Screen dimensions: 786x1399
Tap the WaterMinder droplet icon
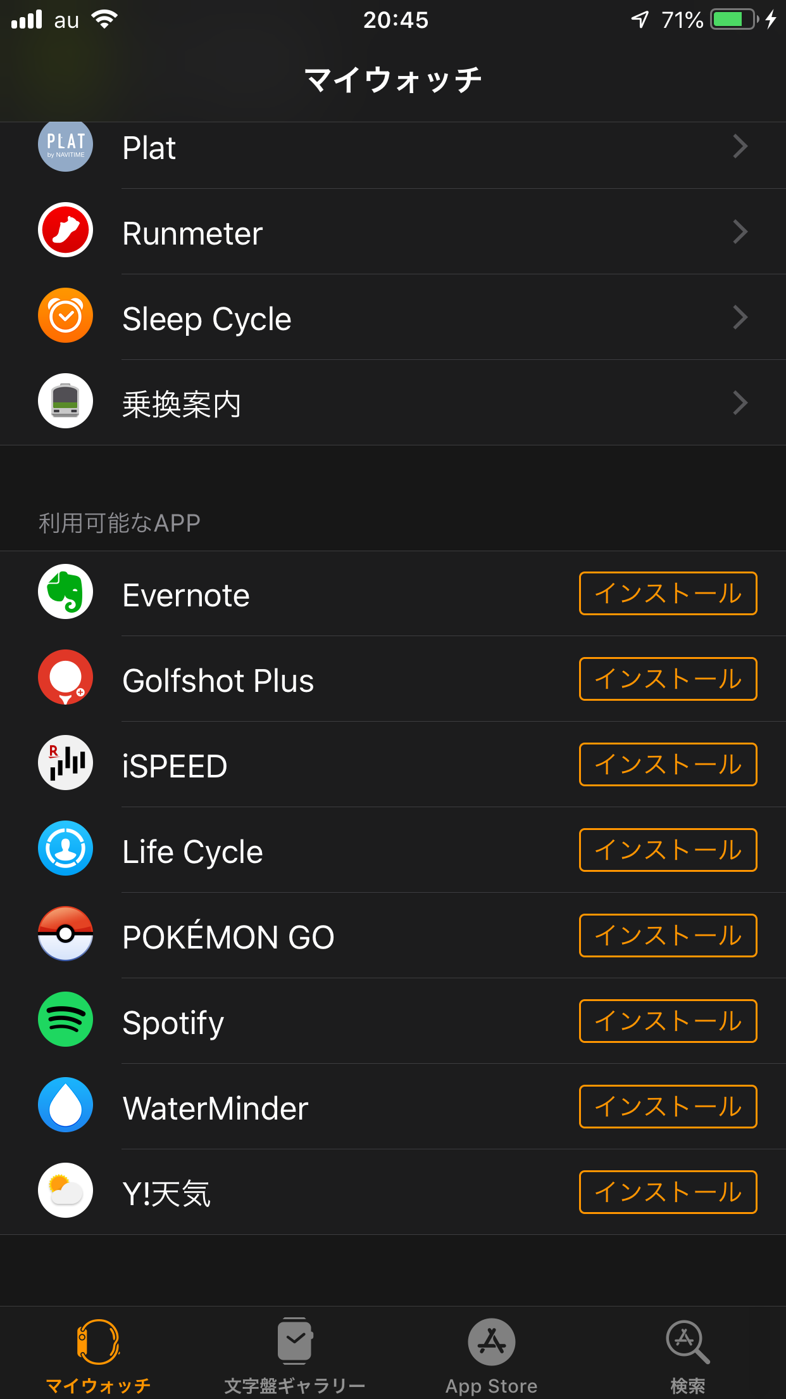65,1104
